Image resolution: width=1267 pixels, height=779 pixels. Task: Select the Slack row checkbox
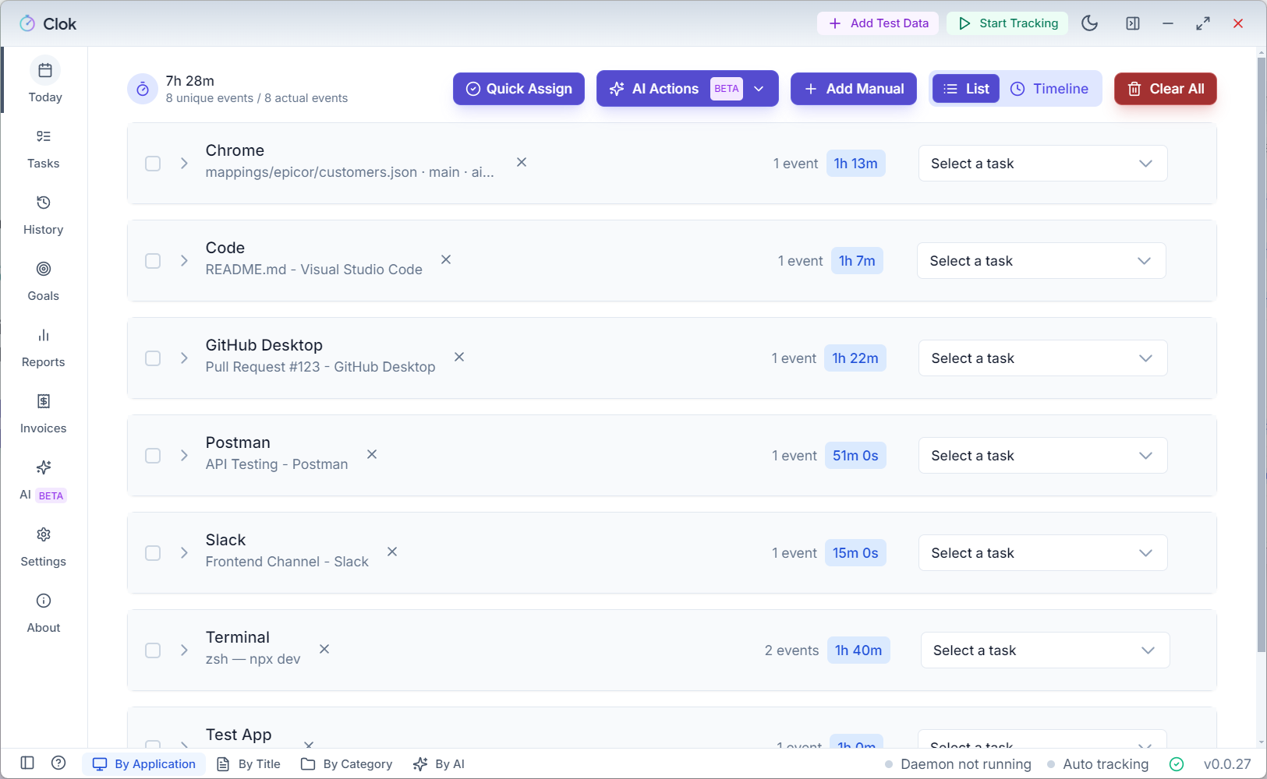(153, 553)
